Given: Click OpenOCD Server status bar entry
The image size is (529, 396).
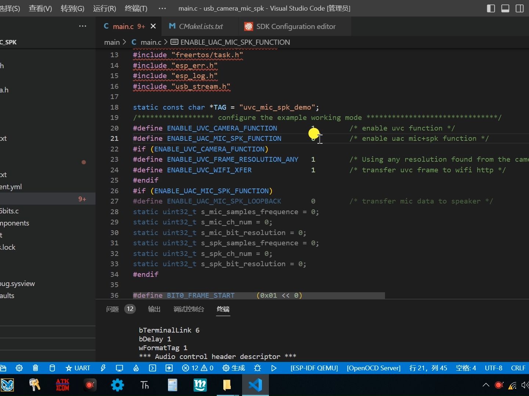Looking at the screenshot, I should (374, 368).
